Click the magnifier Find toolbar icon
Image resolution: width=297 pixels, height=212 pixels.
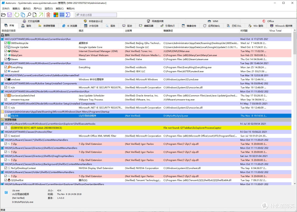click(29, 15)
